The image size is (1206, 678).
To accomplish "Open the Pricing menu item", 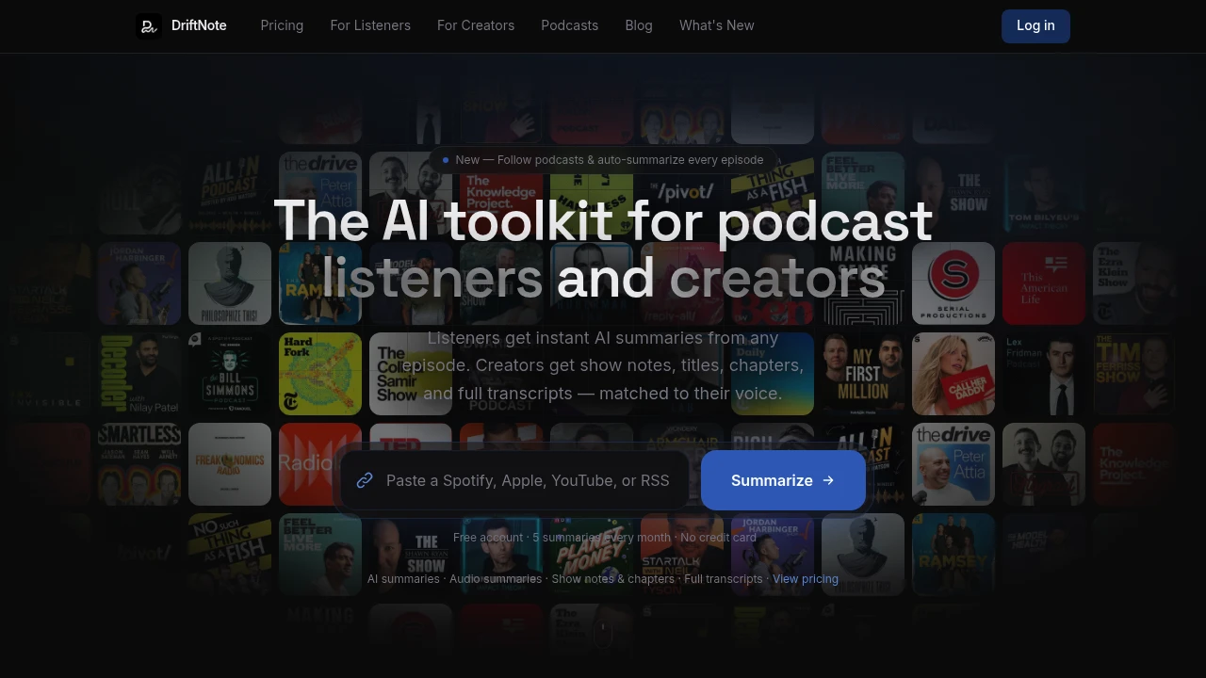I will pos(282,25).
